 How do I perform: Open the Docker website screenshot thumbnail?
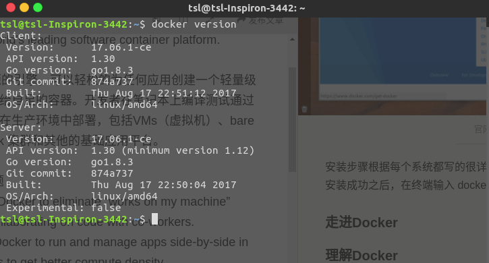(x=392, y=66)
